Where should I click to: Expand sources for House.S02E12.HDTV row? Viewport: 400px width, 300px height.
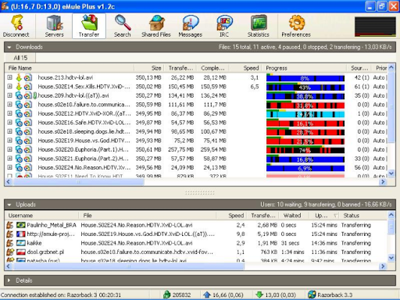(x=9, y=113)
